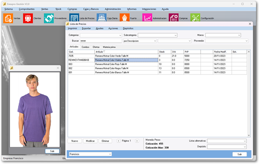
Task: Switch to the Ofertas tab
Action: point(96,47)
